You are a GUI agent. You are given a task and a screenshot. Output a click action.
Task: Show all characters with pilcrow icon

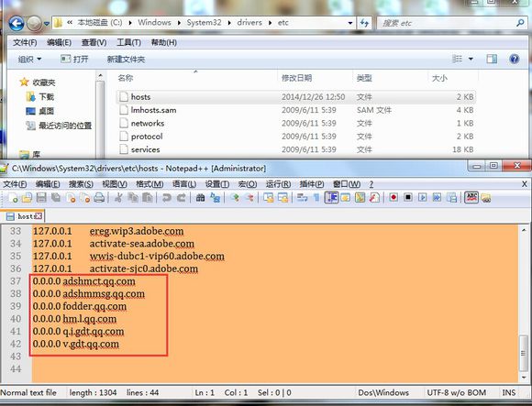(x=316, y=197)
